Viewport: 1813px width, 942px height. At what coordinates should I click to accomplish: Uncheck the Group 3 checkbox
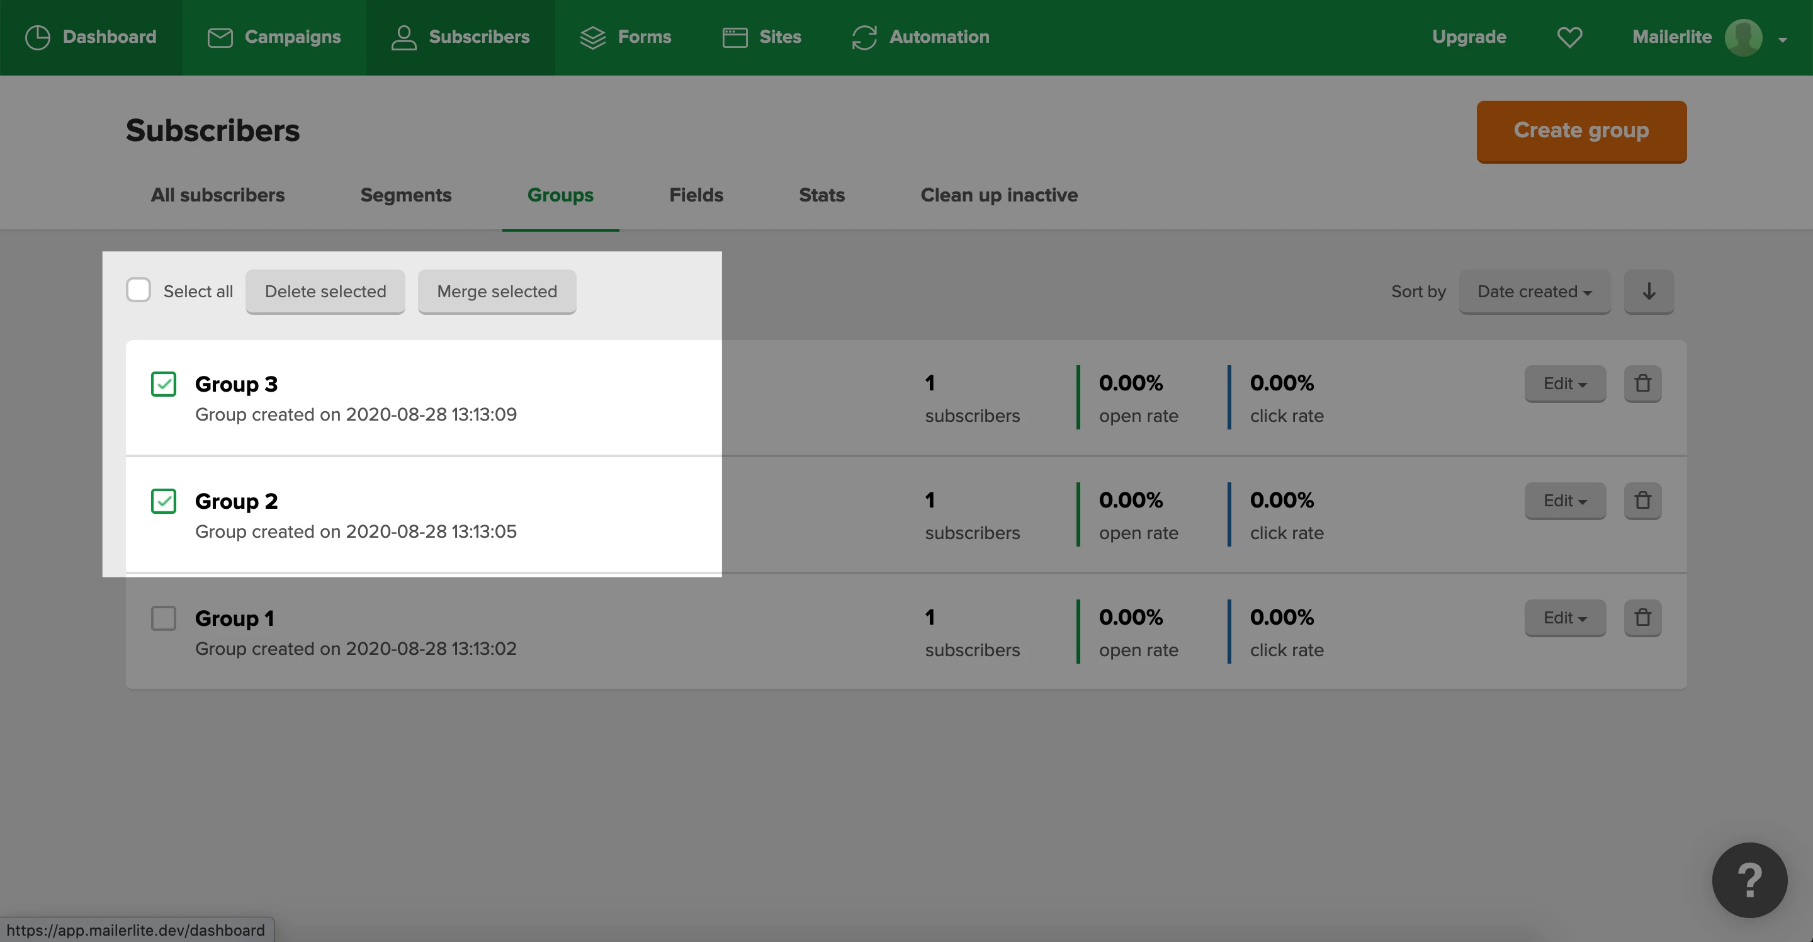coord(164,384)
